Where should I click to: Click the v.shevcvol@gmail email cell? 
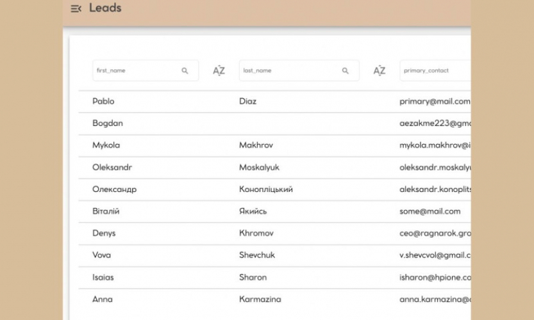coord(435,255)
